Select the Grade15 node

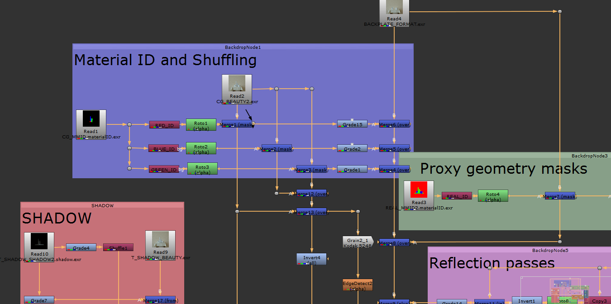352,124
